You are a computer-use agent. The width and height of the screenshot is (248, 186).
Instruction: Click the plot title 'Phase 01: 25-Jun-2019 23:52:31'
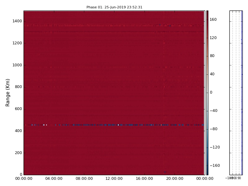[114, 7]
